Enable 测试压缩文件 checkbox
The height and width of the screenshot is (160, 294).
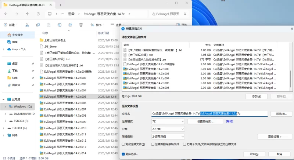coord(123,144)
